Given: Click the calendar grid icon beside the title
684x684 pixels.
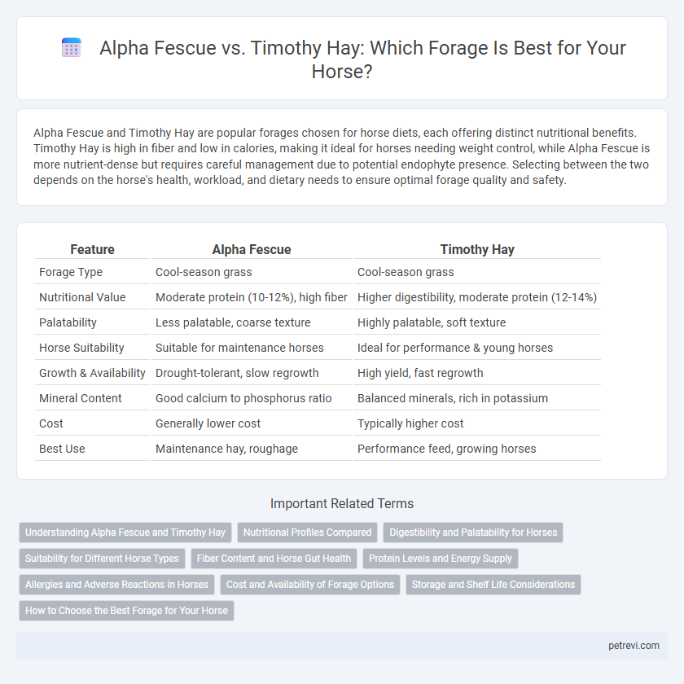Looking at the screenshot, I should tap(72, 47).
